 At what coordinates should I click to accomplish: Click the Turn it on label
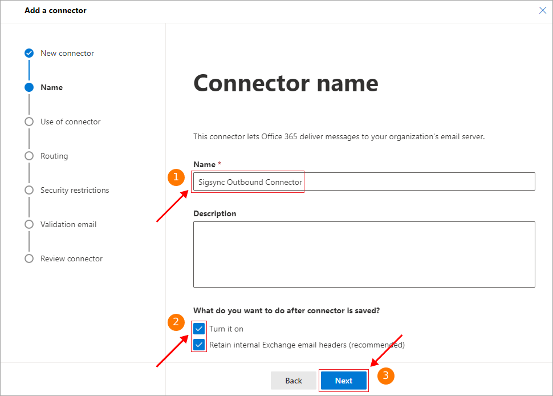[x=226, y=329]
